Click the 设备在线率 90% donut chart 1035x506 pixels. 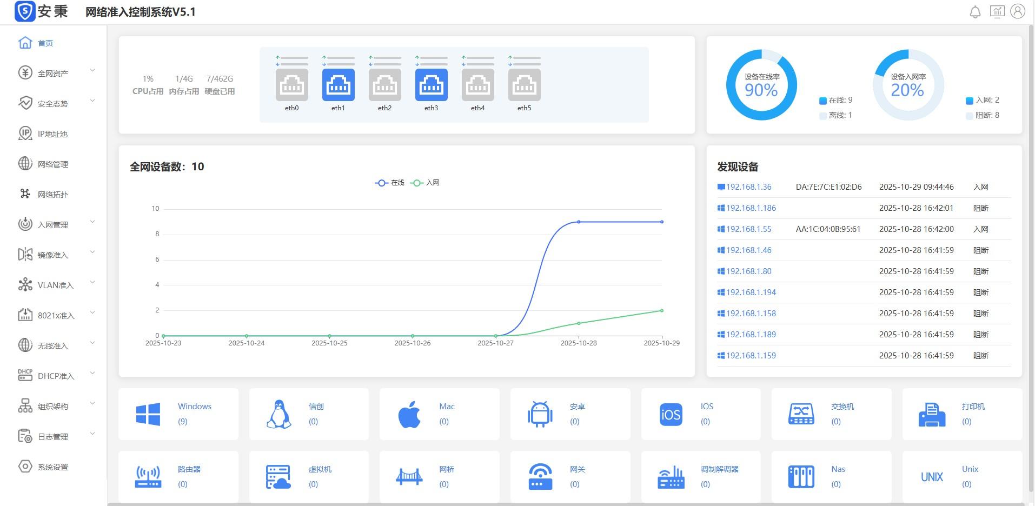coord(761,85)
